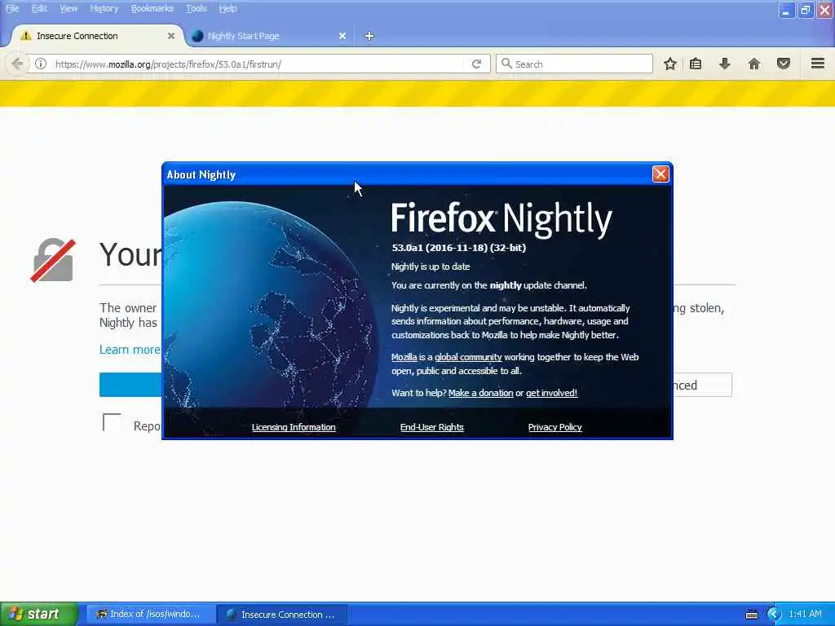Click the Make a donation link
Viewport: 835px width, 626px height.
click(x=481, y=393)
